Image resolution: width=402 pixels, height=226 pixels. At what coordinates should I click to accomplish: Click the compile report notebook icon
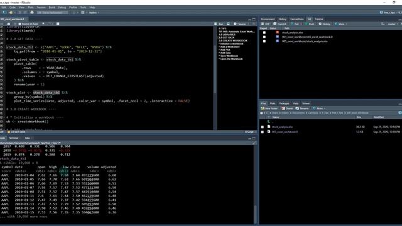[x=58, y=24]
